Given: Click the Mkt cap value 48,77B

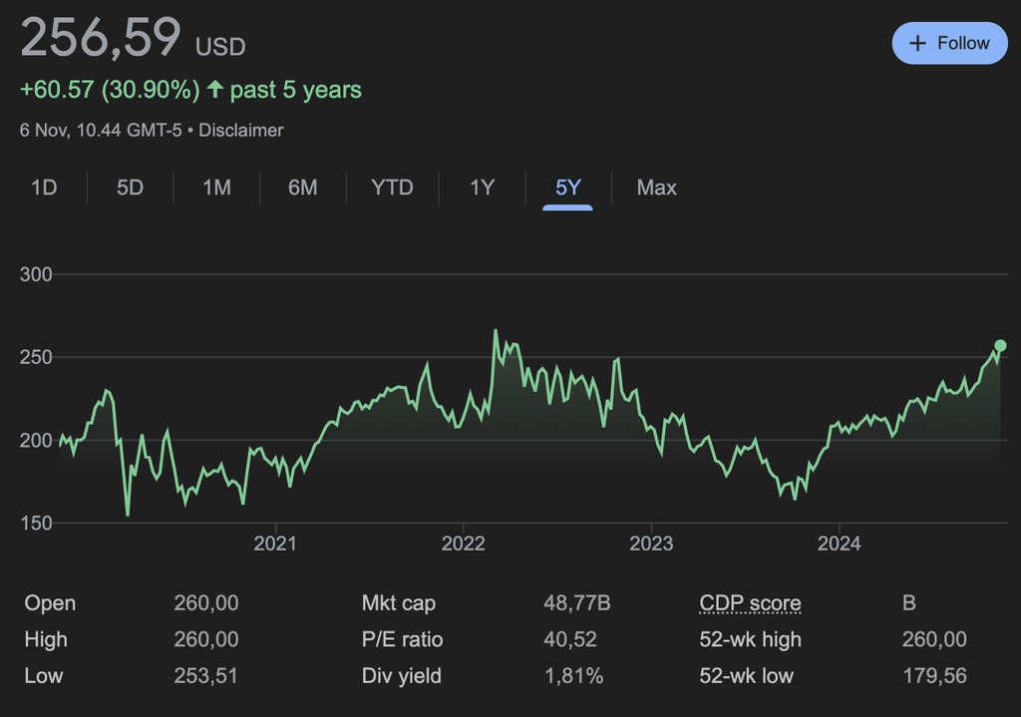Looking at the screenshot, I should [x=576, y=603].
